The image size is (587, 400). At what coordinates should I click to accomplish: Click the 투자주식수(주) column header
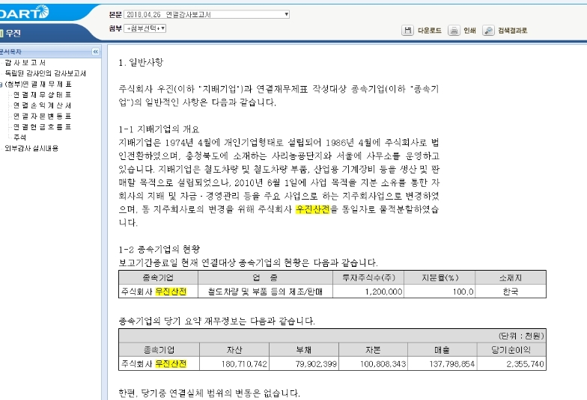[x=368, y=278]
